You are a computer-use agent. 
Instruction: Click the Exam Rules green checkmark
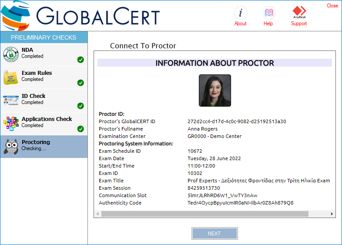pyautogui.click(x=80, y=83)
